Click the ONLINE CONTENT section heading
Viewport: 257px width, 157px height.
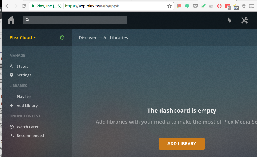25,116
